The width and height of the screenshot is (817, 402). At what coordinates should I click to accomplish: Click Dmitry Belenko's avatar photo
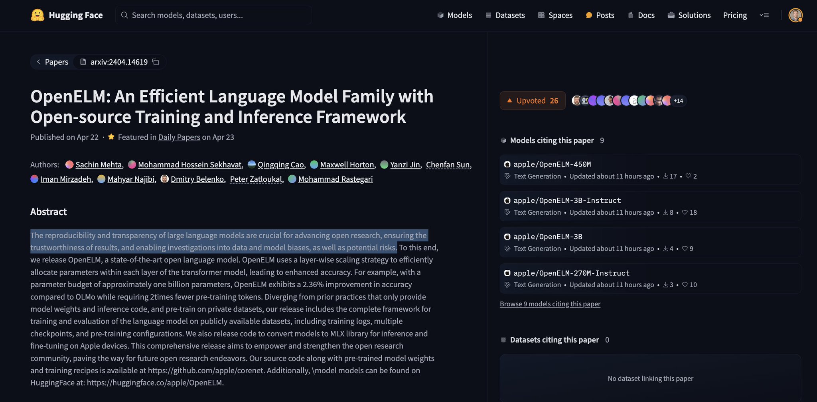(x=164, y=179)
